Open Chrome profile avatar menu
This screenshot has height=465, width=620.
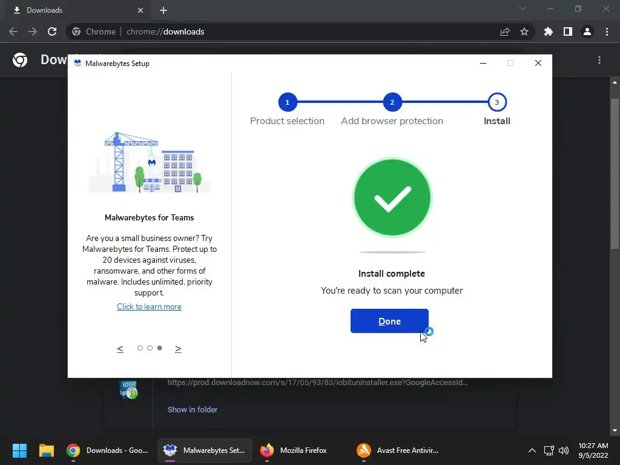pyautogui.click(x=587, y=31)
